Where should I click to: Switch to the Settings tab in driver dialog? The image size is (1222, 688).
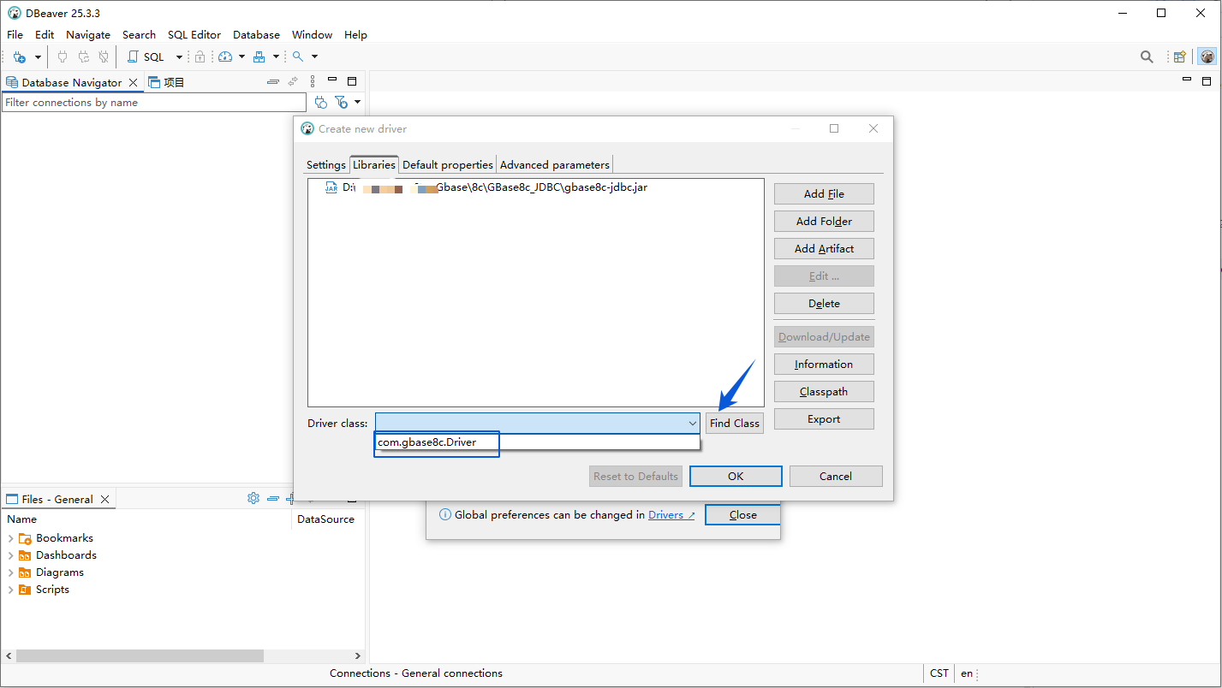[326, 165]
